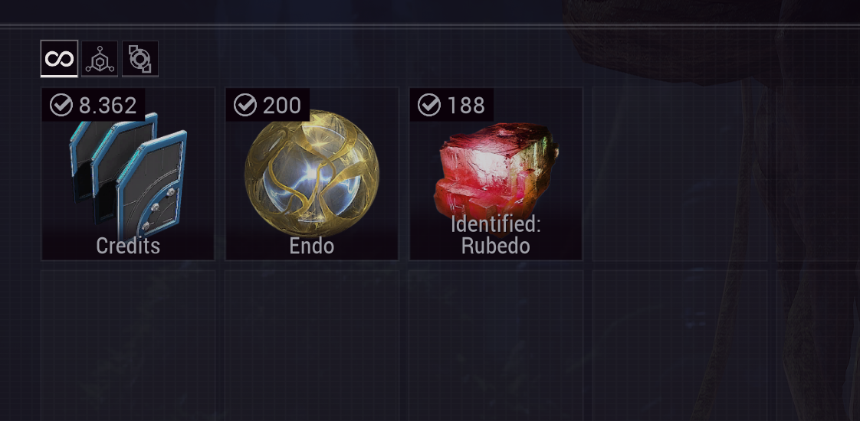860x421 pixels.
Task: Switch to the resources hexagon filter tab
Action: (x=100, y=59)
